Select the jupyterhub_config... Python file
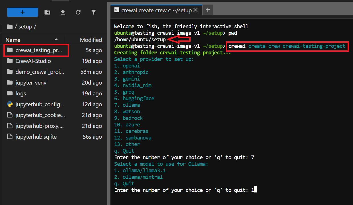The height and width of the screenshot is (205, 353). (x=54, y=104)
